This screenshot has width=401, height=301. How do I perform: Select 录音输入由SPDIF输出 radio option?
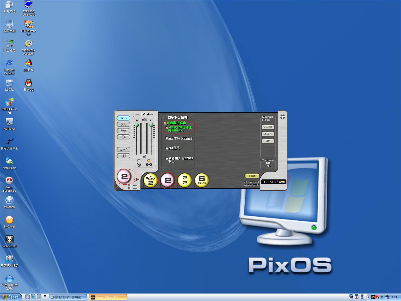point(179,160)
